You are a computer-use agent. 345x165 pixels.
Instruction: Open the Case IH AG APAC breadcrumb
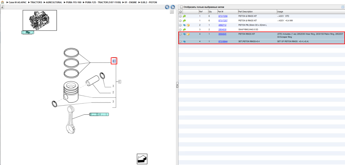[x=18, y=2]
